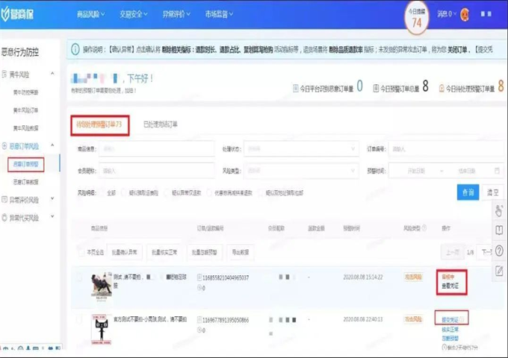Click the 营商保 shield logo
This screenshot has width=508, height=358.
(17, 14)
